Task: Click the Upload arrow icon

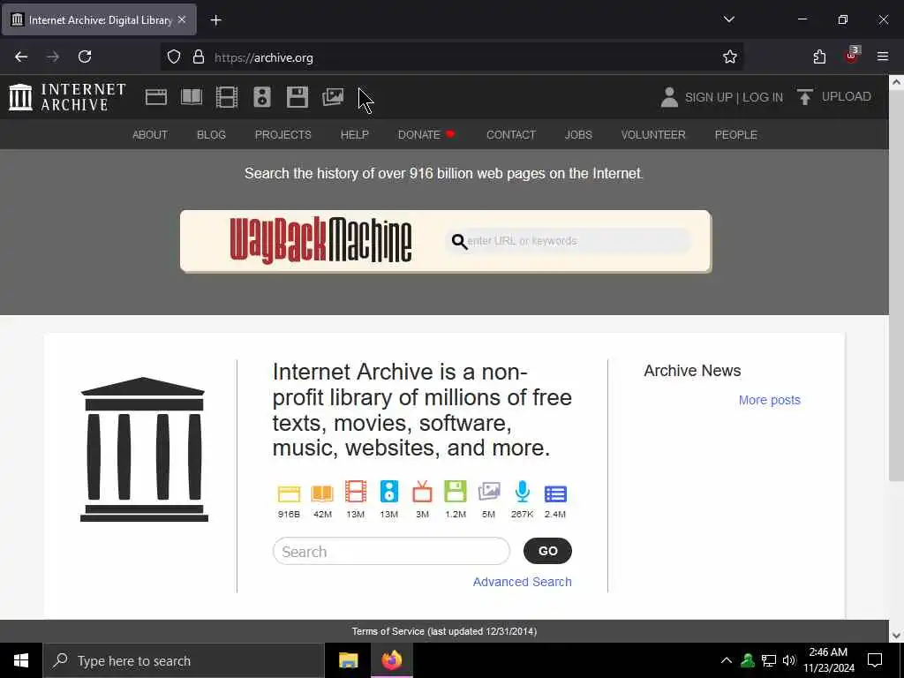Action: tap(805, 97)
